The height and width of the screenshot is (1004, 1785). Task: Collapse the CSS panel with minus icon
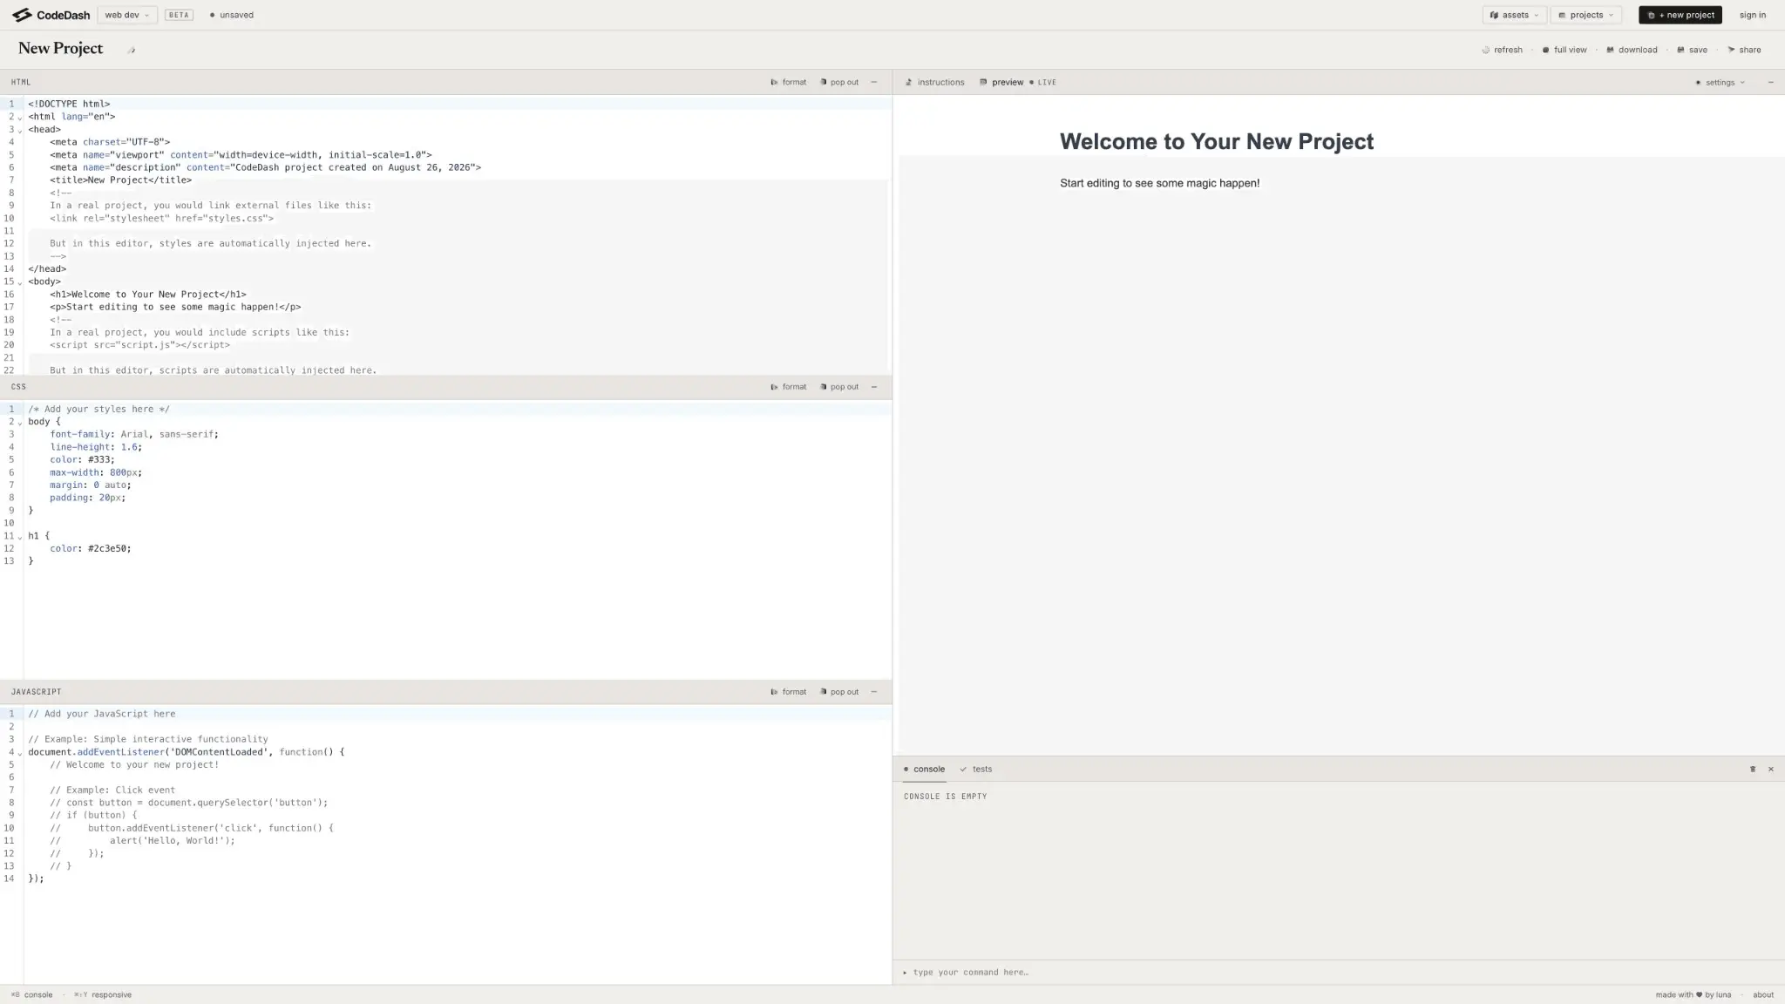(x=874, y=387)
